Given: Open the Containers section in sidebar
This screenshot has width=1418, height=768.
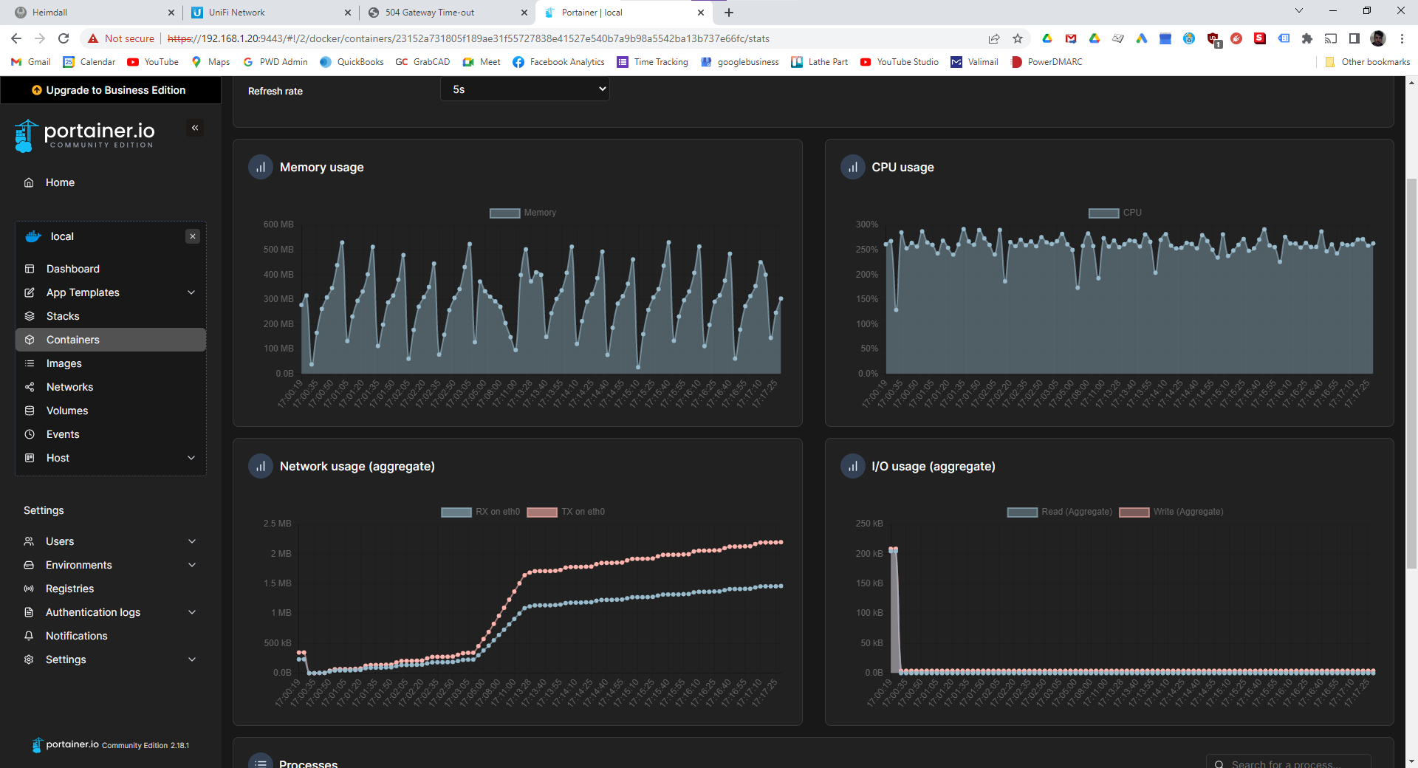Looking at the screenshot, I should (72, 340).
